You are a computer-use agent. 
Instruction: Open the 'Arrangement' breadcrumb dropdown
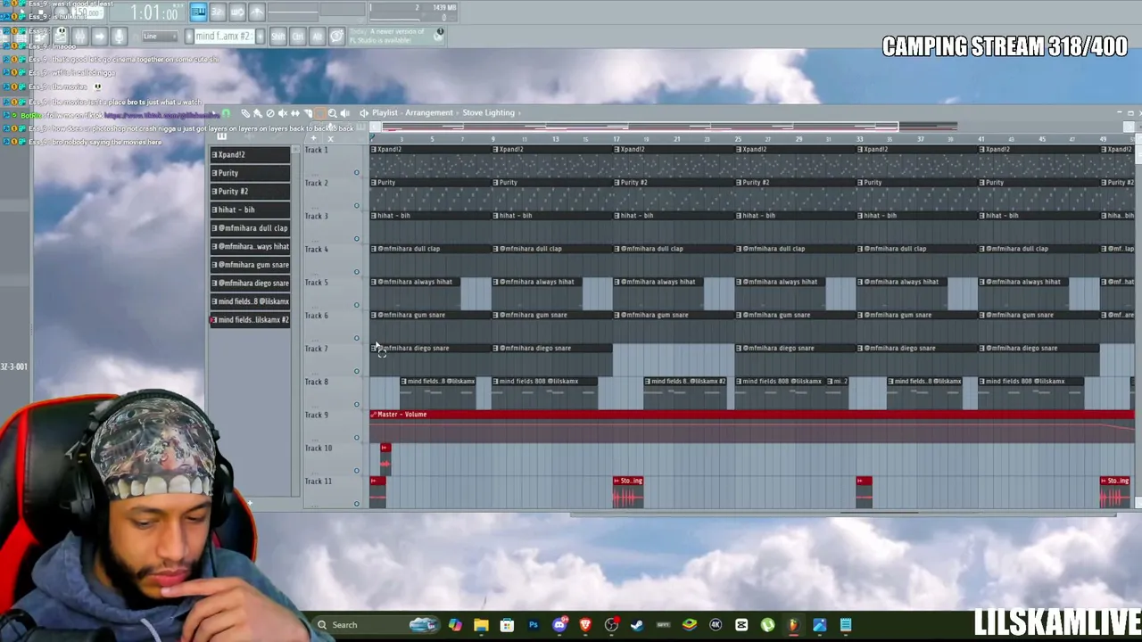point(429,113)
